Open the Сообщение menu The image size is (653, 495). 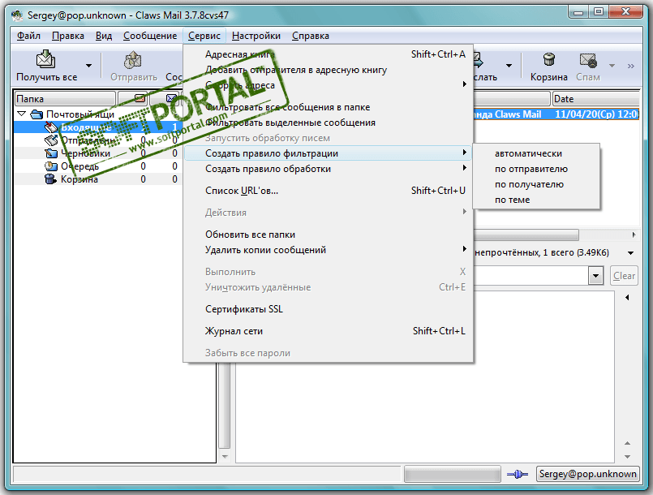[150, 36]
